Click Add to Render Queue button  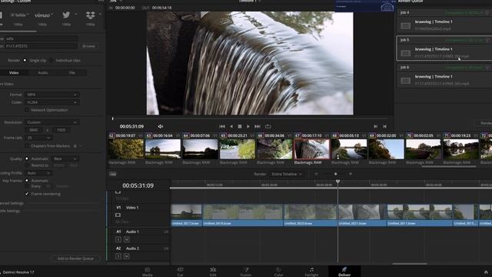(x=75, y=259)
